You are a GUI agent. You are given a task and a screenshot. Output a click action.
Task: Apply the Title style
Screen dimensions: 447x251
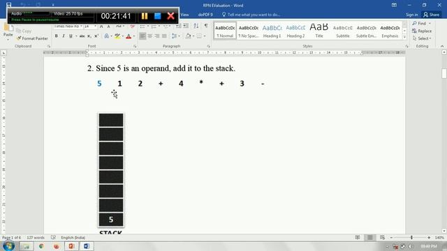(x=319, y=31)
